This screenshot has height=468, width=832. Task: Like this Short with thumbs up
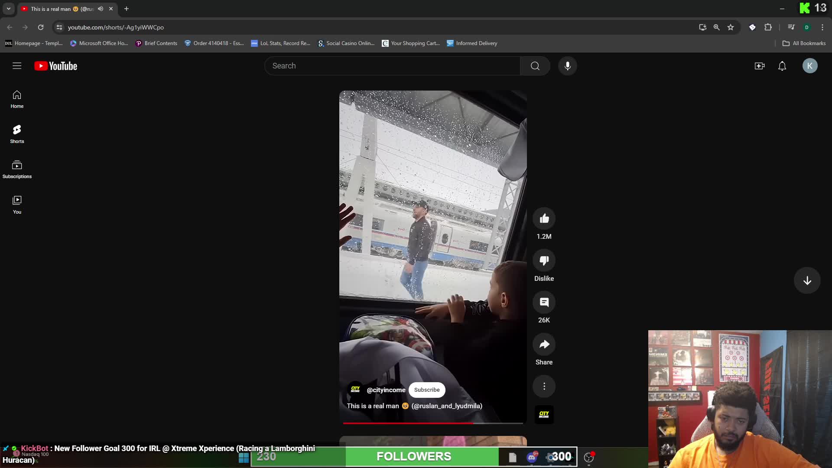coord(544,218)
